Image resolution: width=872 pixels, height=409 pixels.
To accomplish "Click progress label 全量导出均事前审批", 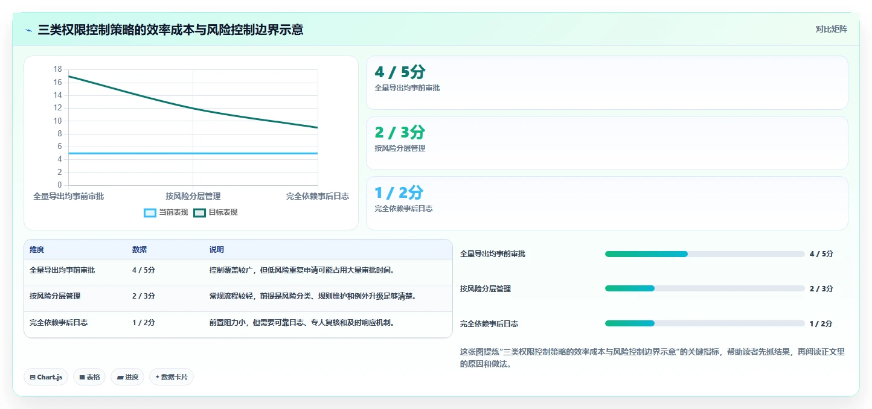I will tap(493, 254).
